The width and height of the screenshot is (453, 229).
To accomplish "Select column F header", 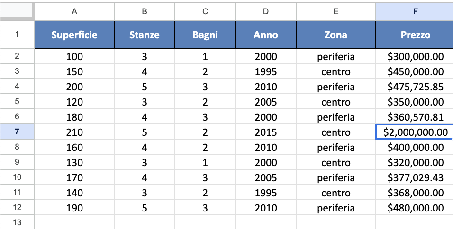I will (415, 11).
